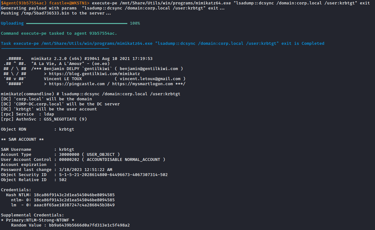The height and width of the screenshot is (230, 375).
Task: Select the mimikatz 2.2.0 (x64) version line
Action: (x=92, y=59)
